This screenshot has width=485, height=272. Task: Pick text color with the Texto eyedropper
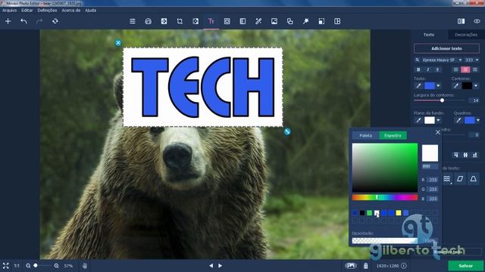[418, 85]
